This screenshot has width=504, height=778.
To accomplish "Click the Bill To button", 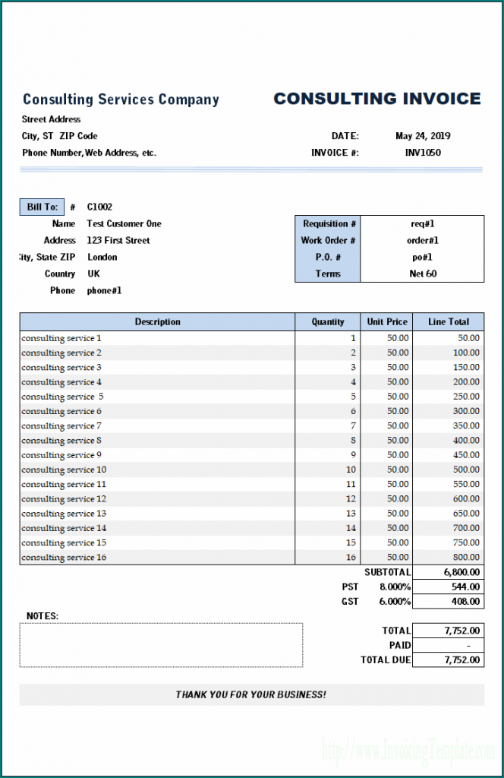I will tap(42, 207).
